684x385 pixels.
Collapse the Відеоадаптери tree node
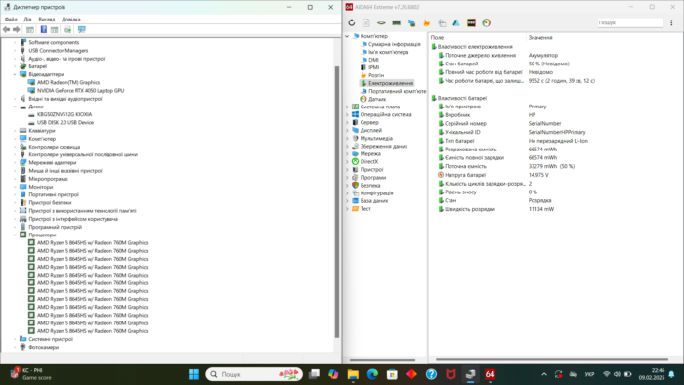(x=15, y=74)
